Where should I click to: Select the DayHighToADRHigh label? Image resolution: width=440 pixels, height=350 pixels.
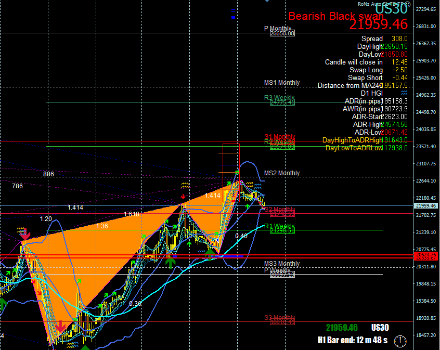point(353,140)
